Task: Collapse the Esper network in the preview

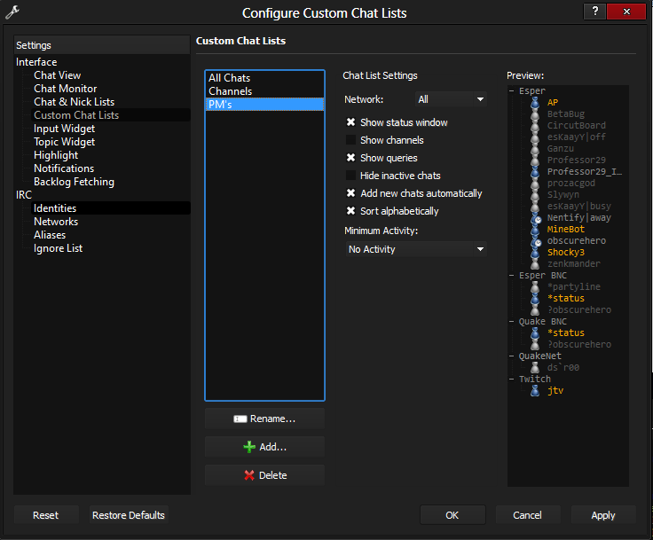Action: (513, 91)
